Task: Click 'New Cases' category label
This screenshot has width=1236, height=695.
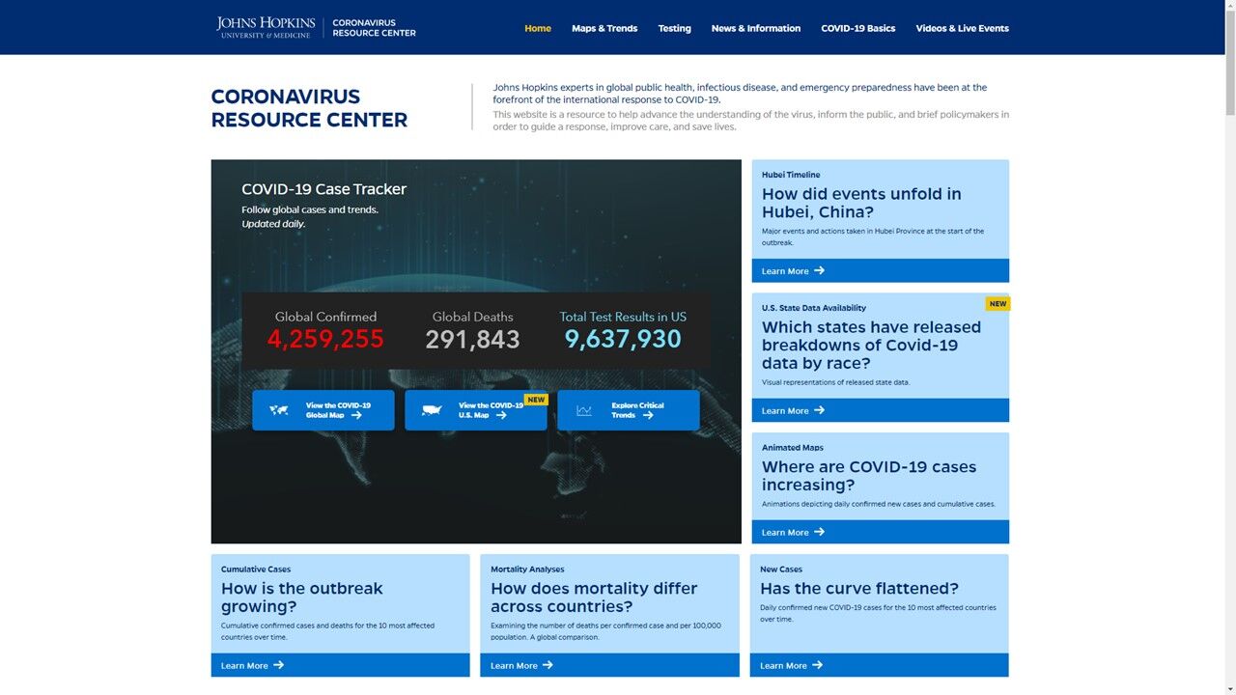Action: [x=781, y=570]
